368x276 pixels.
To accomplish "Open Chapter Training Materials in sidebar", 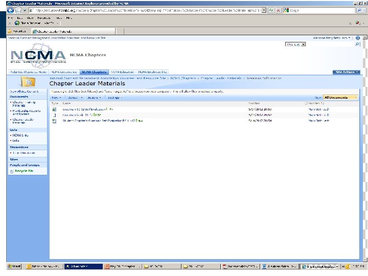I will pos(24,104).
